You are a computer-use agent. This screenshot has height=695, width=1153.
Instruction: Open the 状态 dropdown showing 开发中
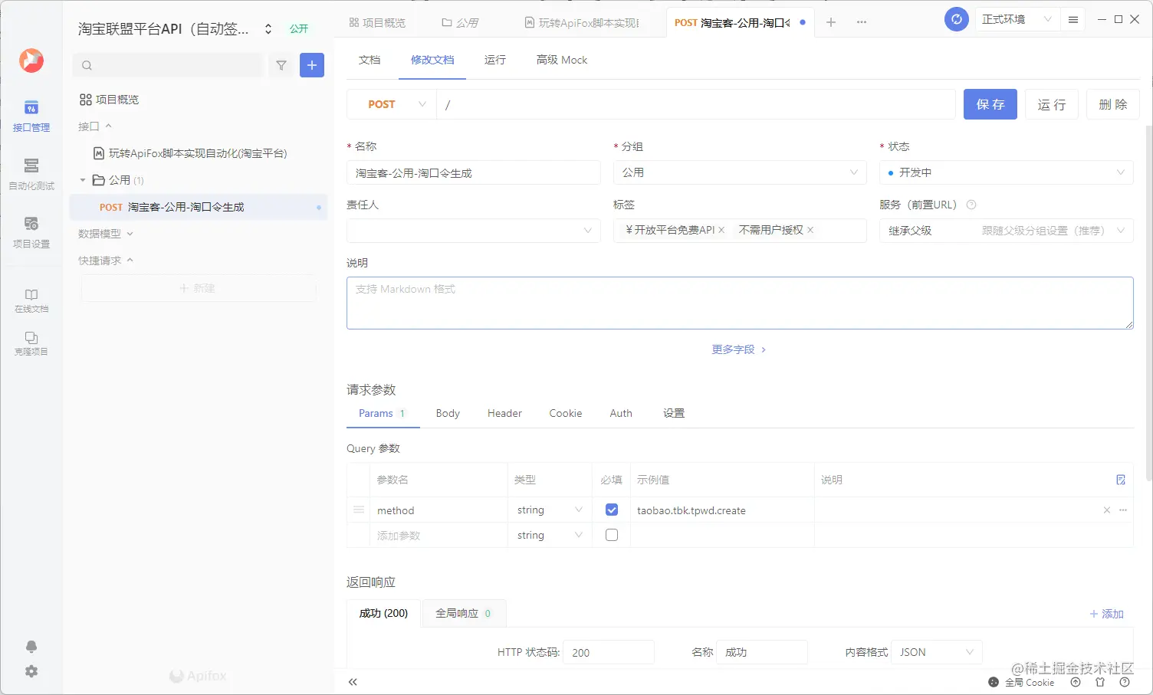tap(1005, 172)
